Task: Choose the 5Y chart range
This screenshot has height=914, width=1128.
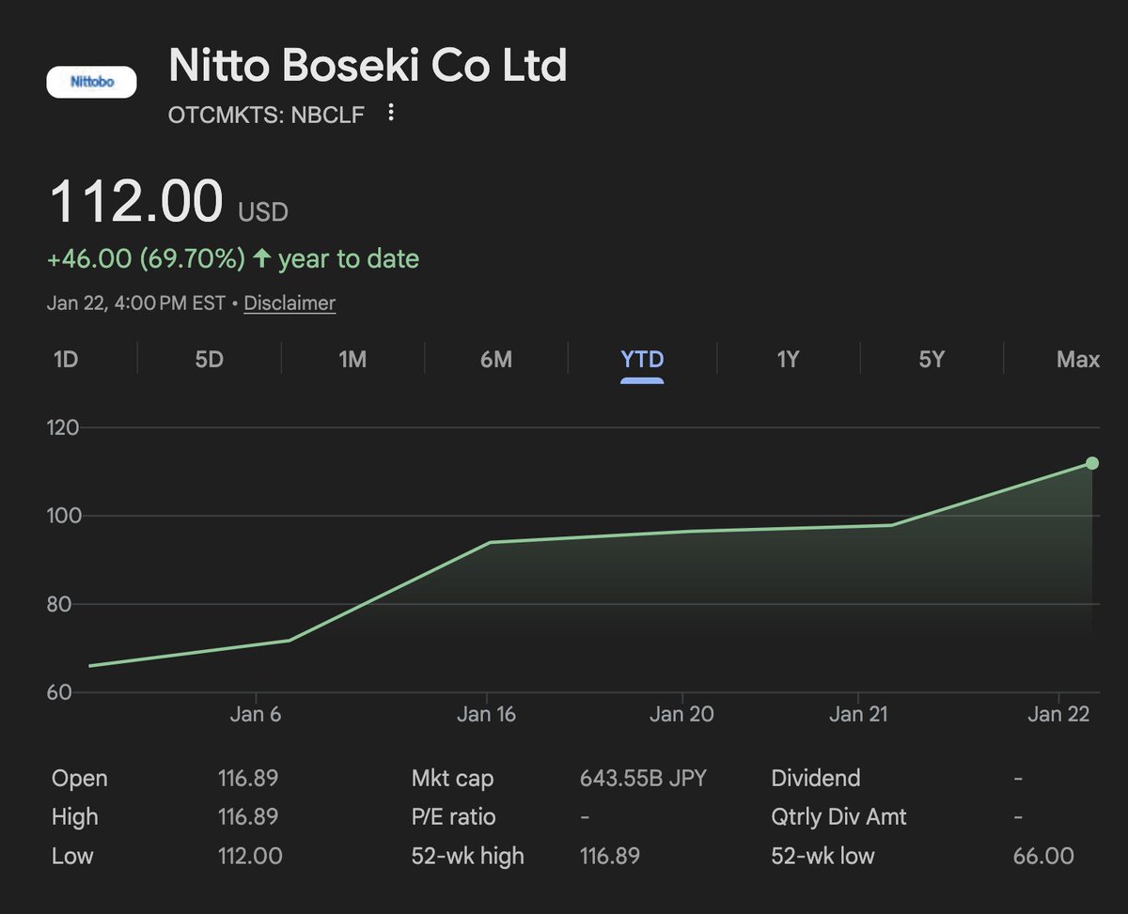Action: point(931,359)
